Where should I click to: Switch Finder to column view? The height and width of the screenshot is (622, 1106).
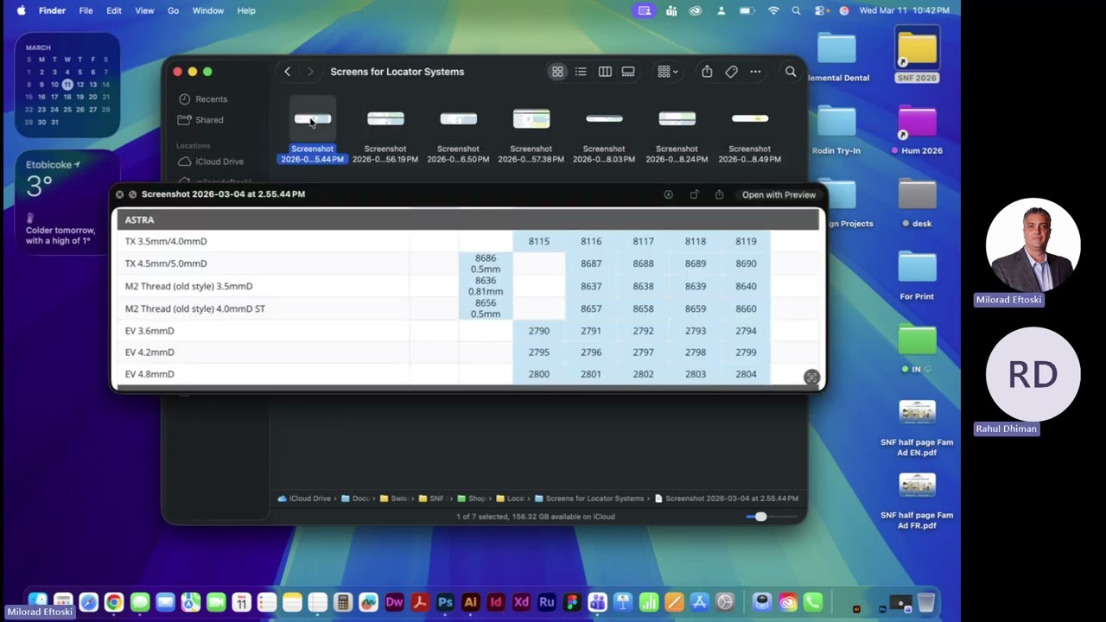pos(605,72)
